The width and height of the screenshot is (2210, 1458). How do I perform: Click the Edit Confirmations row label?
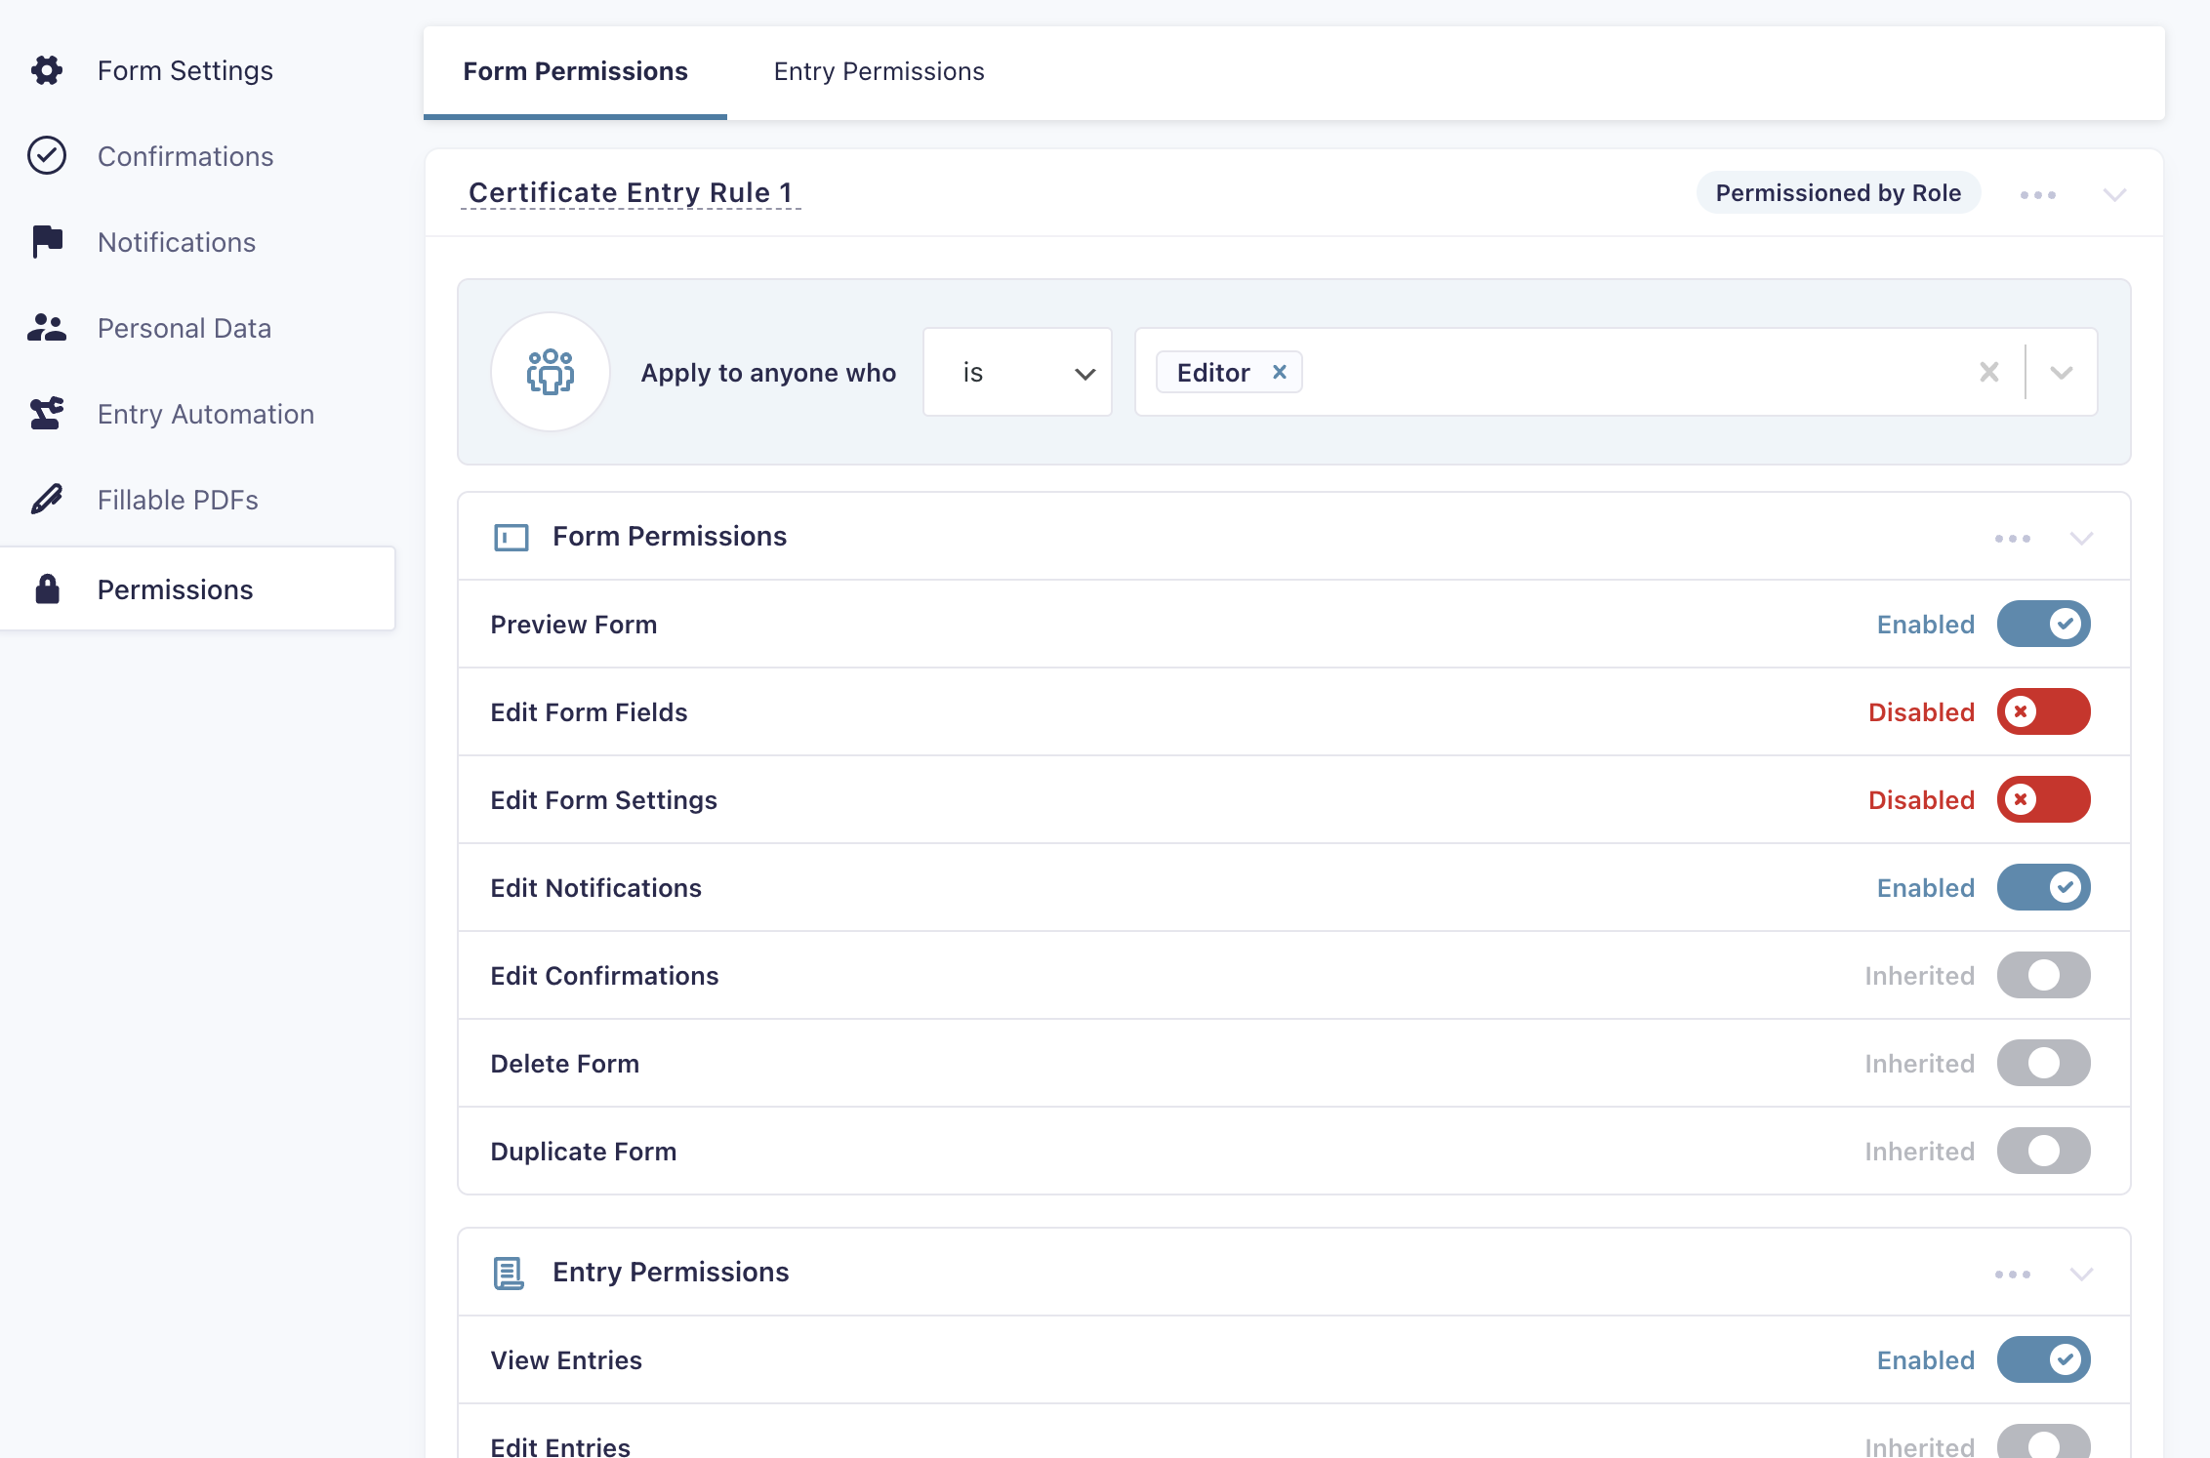[x=604, y=976]
